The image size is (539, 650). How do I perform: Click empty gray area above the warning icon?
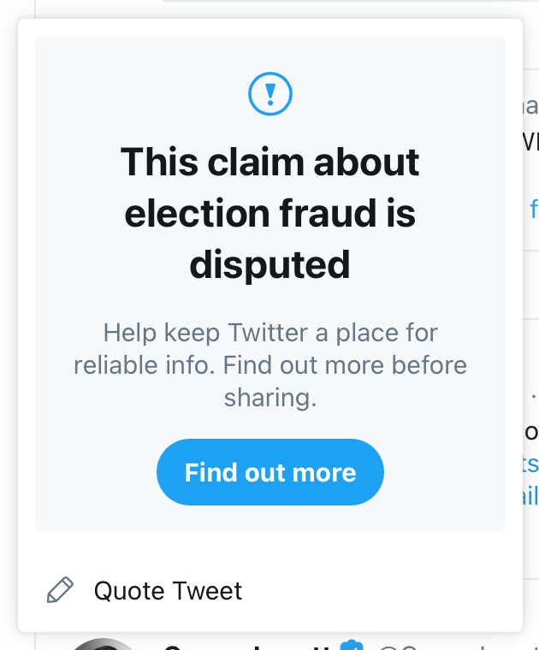(270, 53)
